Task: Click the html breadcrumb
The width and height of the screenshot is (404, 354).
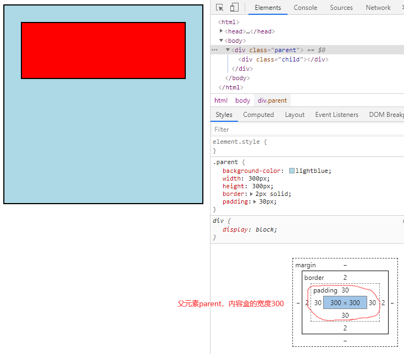Action: [x=221, y=100]
